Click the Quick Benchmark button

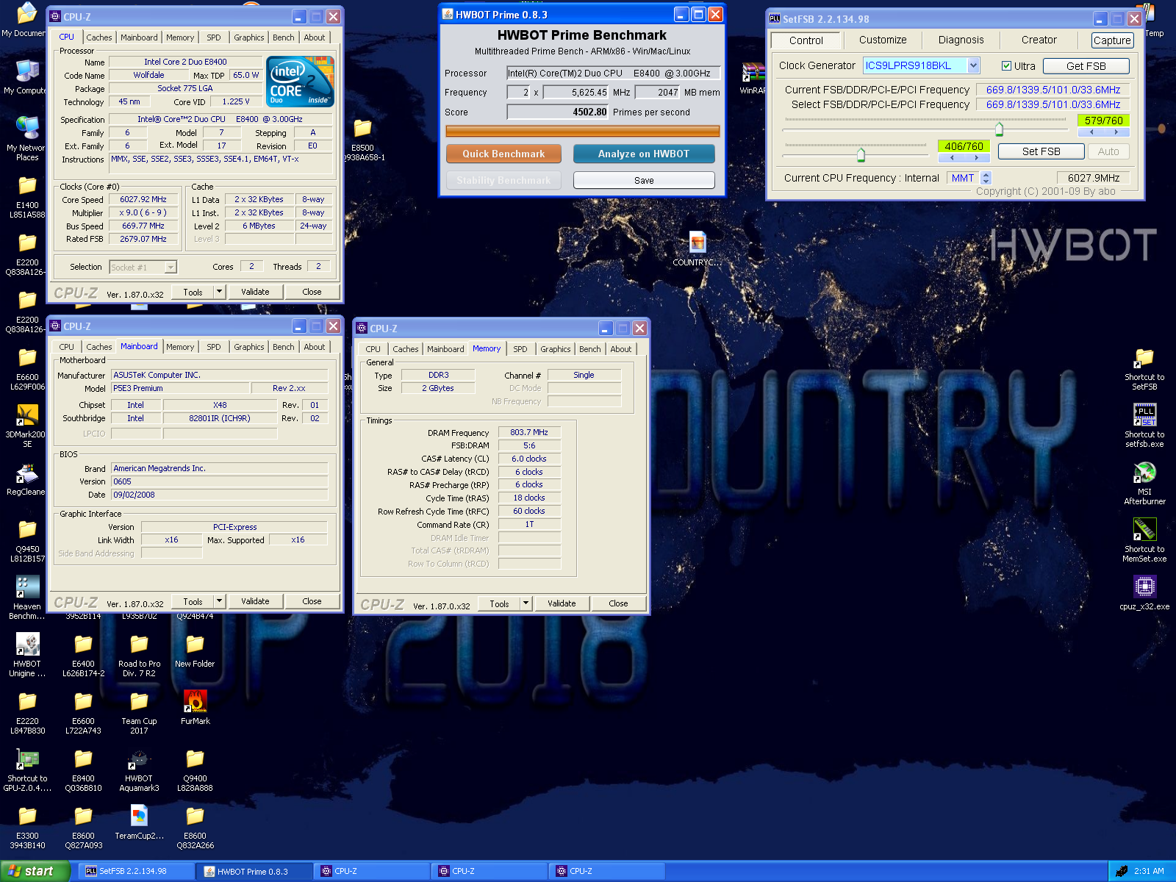tap(503, 154)
